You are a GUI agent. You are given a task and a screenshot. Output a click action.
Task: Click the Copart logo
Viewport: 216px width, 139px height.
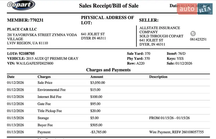click(21, 5)
